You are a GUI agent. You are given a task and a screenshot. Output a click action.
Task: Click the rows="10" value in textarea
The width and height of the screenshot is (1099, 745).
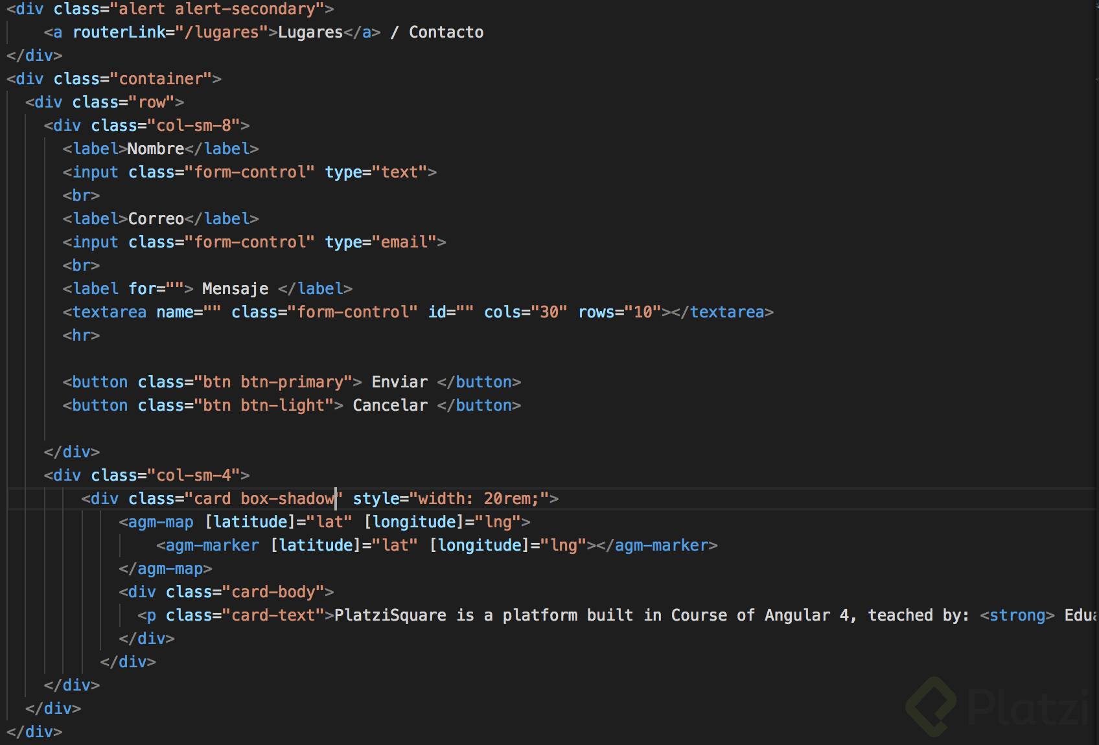(x=642, y=312)
